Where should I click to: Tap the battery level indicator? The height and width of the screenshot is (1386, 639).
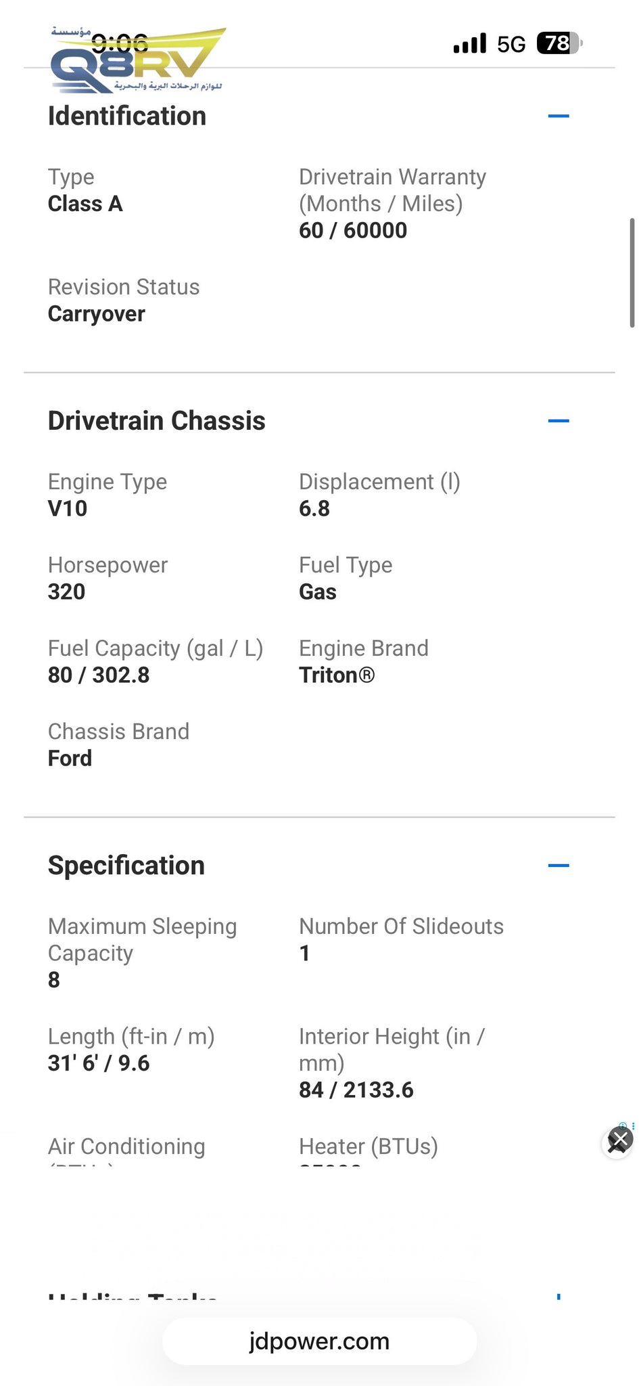[559, 43]
